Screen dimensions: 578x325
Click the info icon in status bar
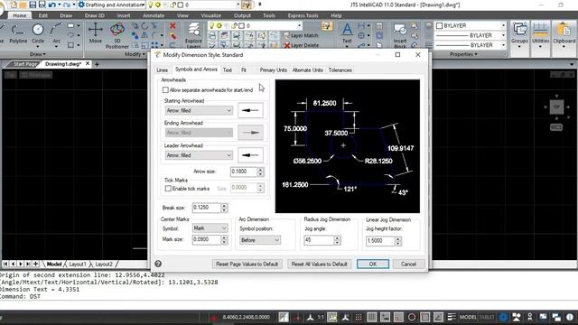pyautogui.click(x=570, y=317)
